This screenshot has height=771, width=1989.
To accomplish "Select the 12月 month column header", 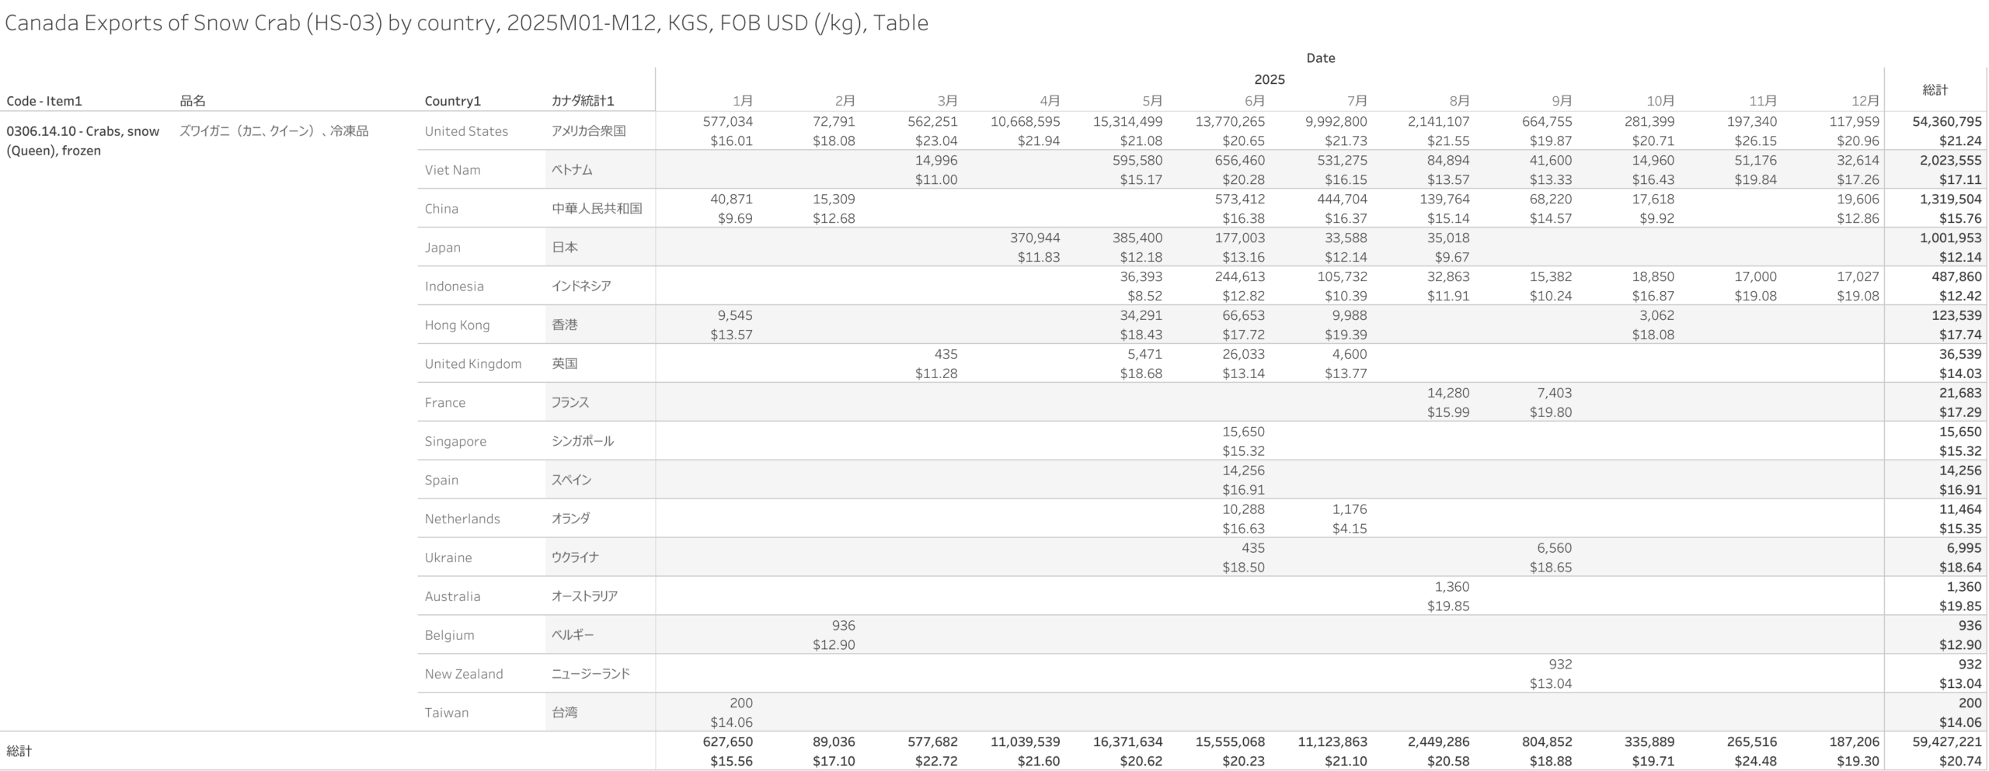I will tap(1865, 101).
